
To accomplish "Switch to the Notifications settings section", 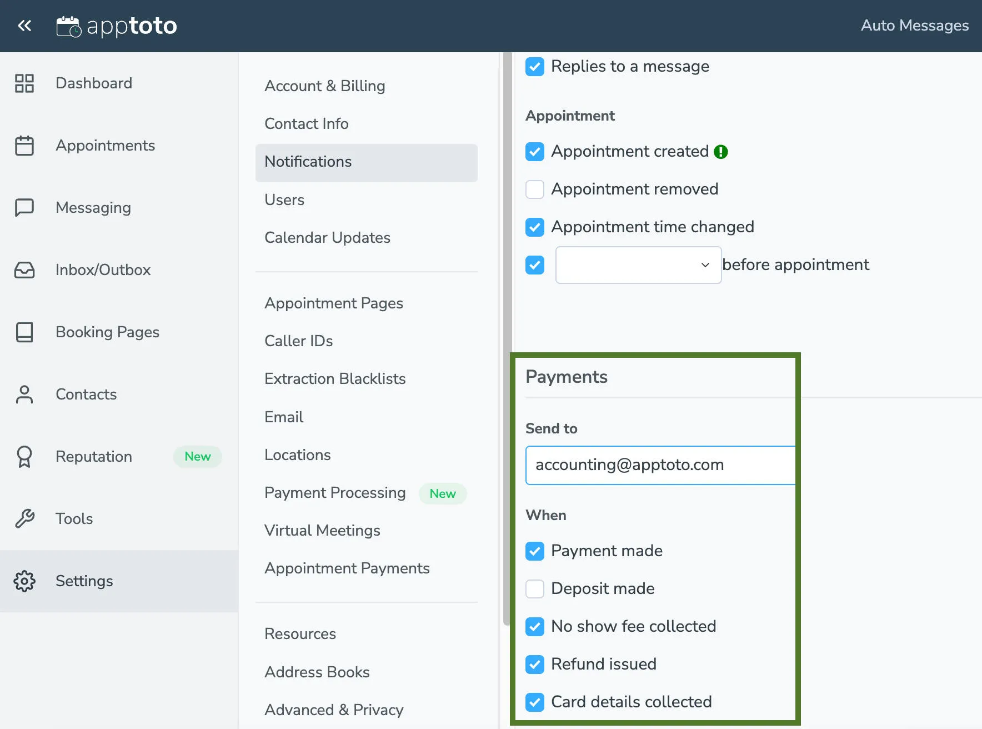I will pos(308,162).
